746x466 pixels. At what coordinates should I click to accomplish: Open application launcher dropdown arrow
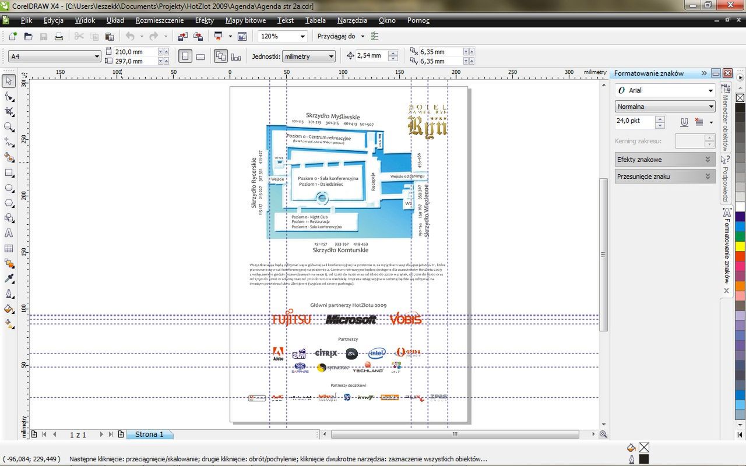[x=230, y=36]
